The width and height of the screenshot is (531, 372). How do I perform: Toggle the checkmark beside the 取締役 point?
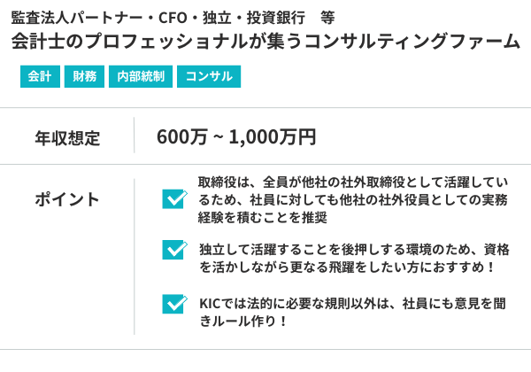(173, 198)
